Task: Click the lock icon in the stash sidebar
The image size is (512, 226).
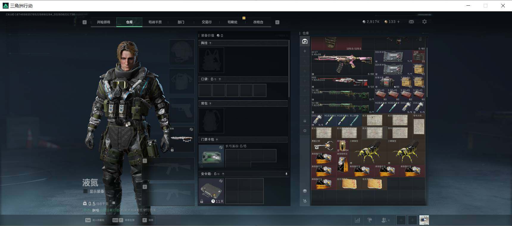Action: tap(305, 121)
